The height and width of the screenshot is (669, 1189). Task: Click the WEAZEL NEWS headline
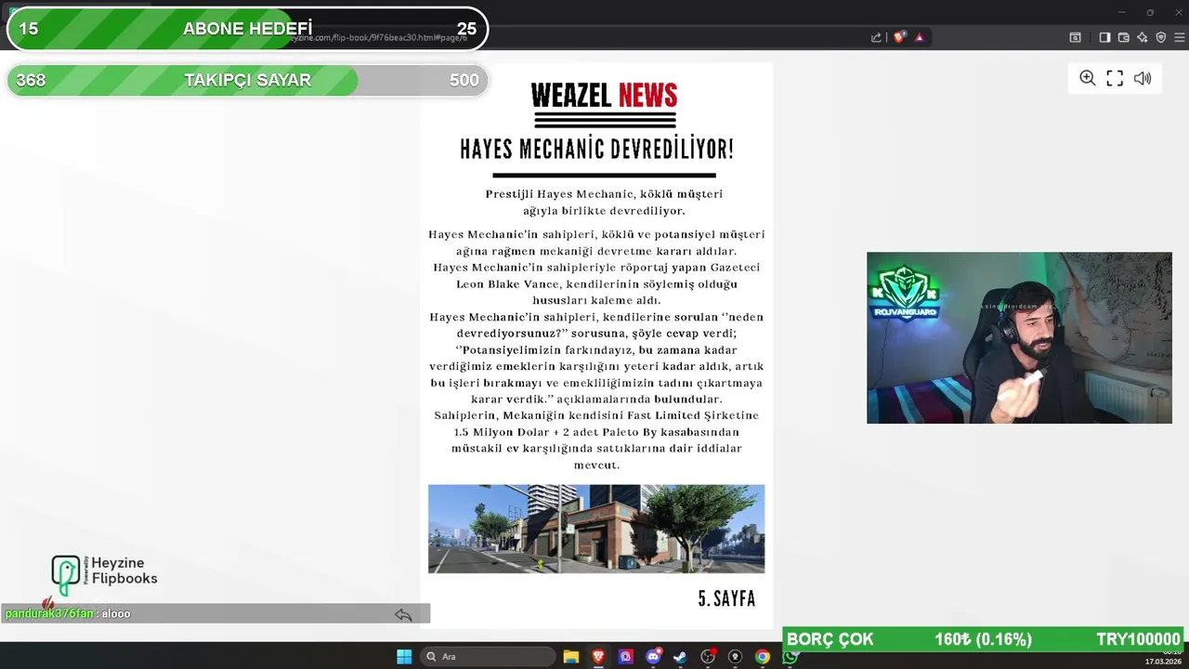[604, 96]
